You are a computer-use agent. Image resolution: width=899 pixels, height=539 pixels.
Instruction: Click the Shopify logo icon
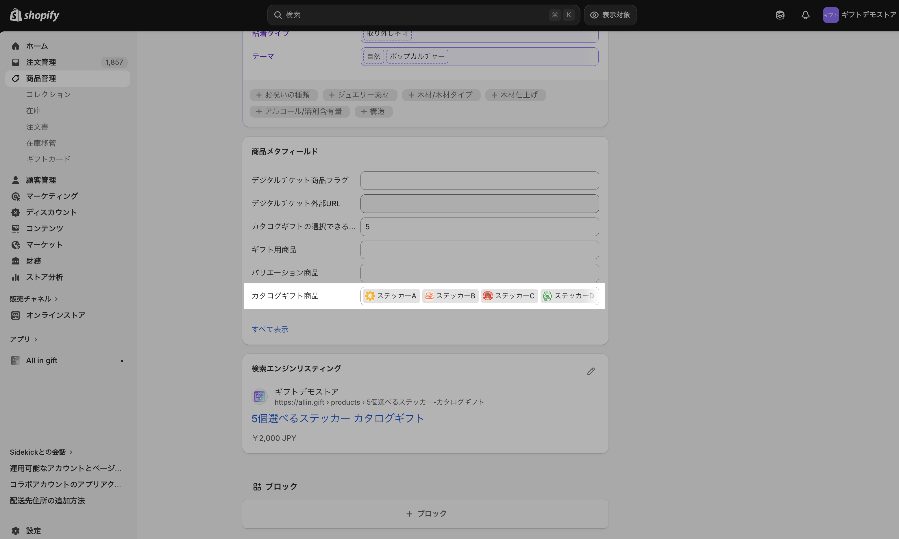pyautogui.click(x=16, y=15)
